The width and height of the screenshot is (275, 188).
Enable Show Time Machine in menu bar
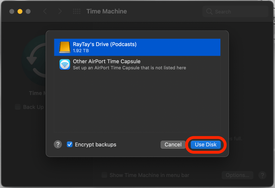[104, 175]
